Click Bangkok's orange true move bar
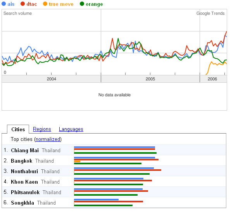Viewport: 231px width, 219px height. click(x=77, y=162)
